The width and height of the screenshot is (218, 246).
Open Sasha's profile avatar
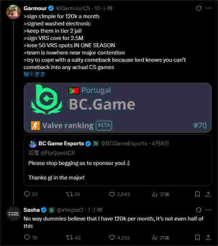point(13,214)
